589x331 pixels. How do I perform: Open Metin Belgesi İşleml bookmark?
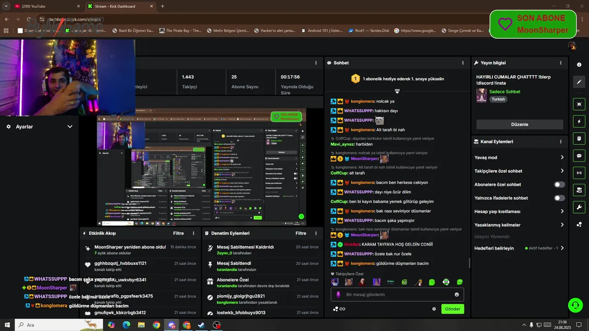228,31
